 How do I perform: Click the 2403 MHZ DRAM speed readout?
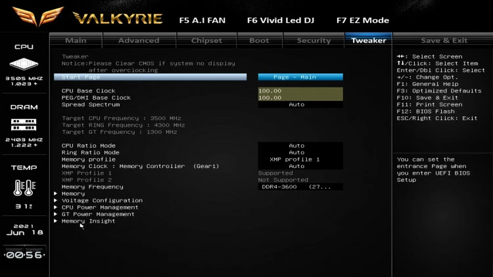(x=24, y=139)
